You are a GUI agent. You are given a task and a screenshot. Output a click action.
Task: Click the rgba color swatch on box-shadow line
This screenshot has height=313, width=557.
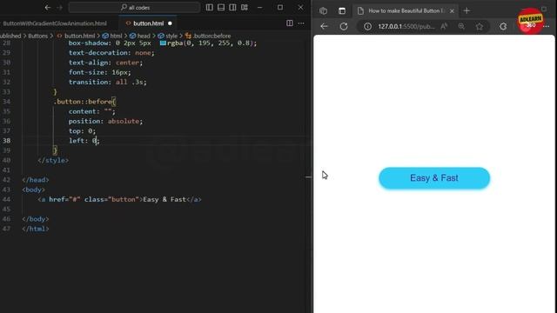pos(163,43)
